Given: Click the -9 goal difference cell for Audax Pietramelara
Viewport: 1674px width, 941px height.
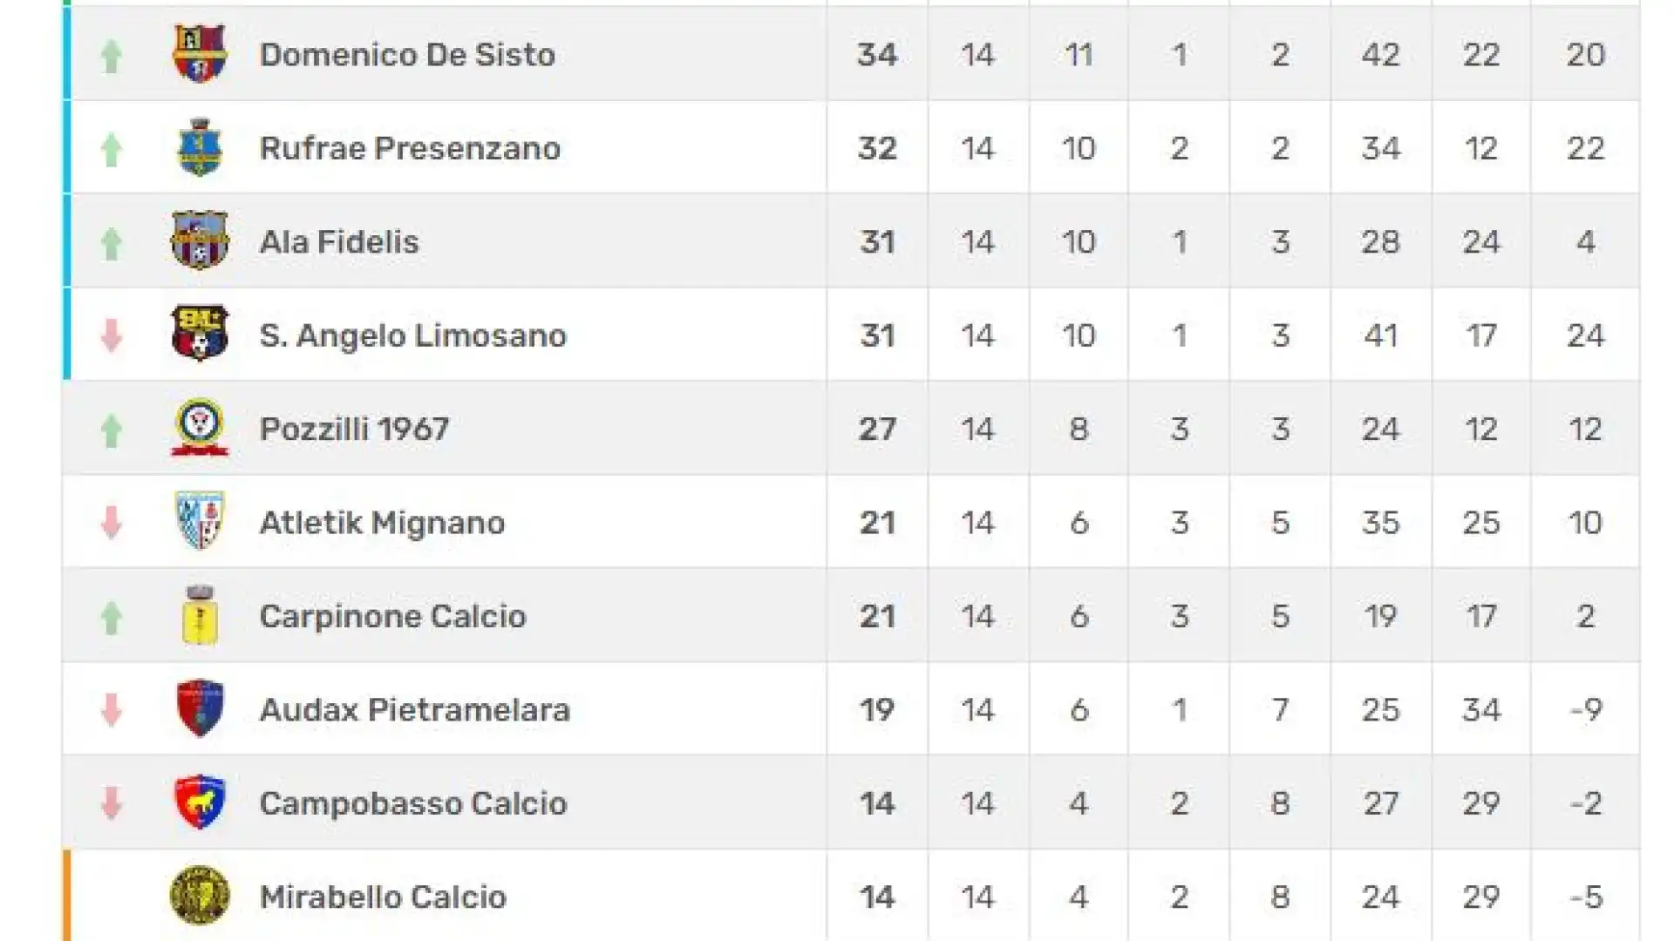Looking at the screenshot, I should [x=1586, y=709].
